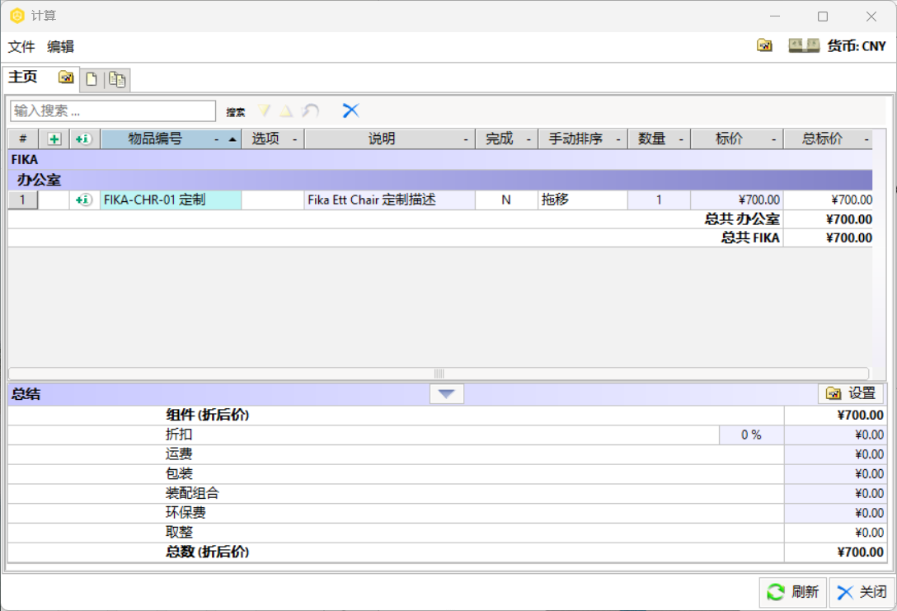Click the 总数 (折后价) total row
This screenshot has width=897, height=611.
[447, 552]
